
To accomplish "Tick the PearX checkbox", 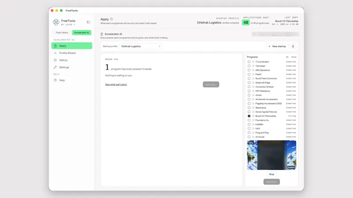I will [x=249, y=74].
